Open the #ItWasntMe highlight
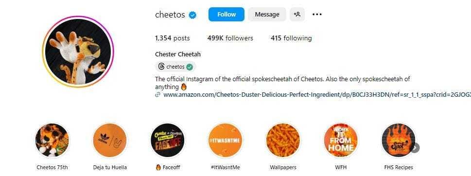The height and width of the screenshot is (176, 471). click(225, 140)
